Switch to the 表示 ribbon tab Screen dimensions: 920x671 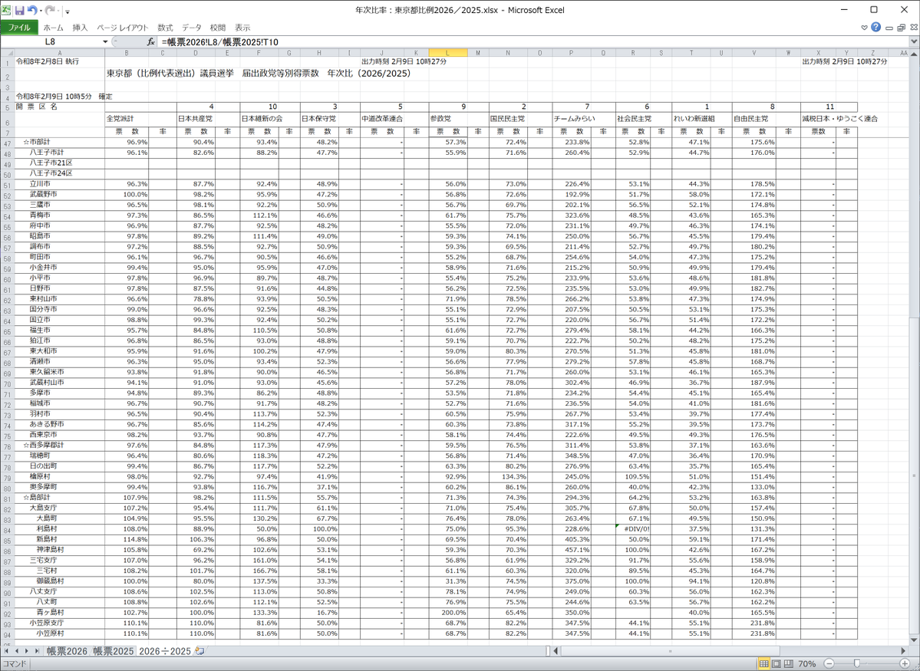pos(242,28)
